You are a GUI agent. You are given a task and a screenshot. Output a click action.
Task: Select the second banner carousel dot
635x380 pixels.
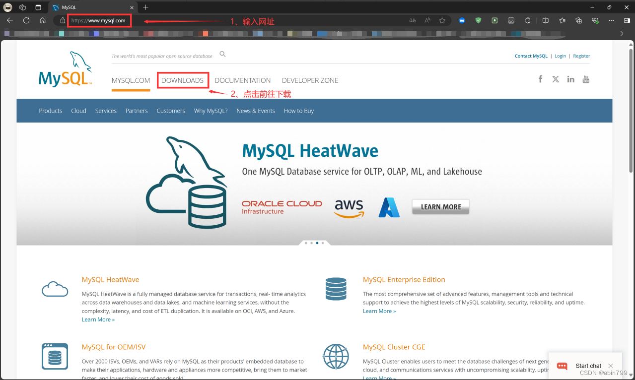(x=311, y=243)
